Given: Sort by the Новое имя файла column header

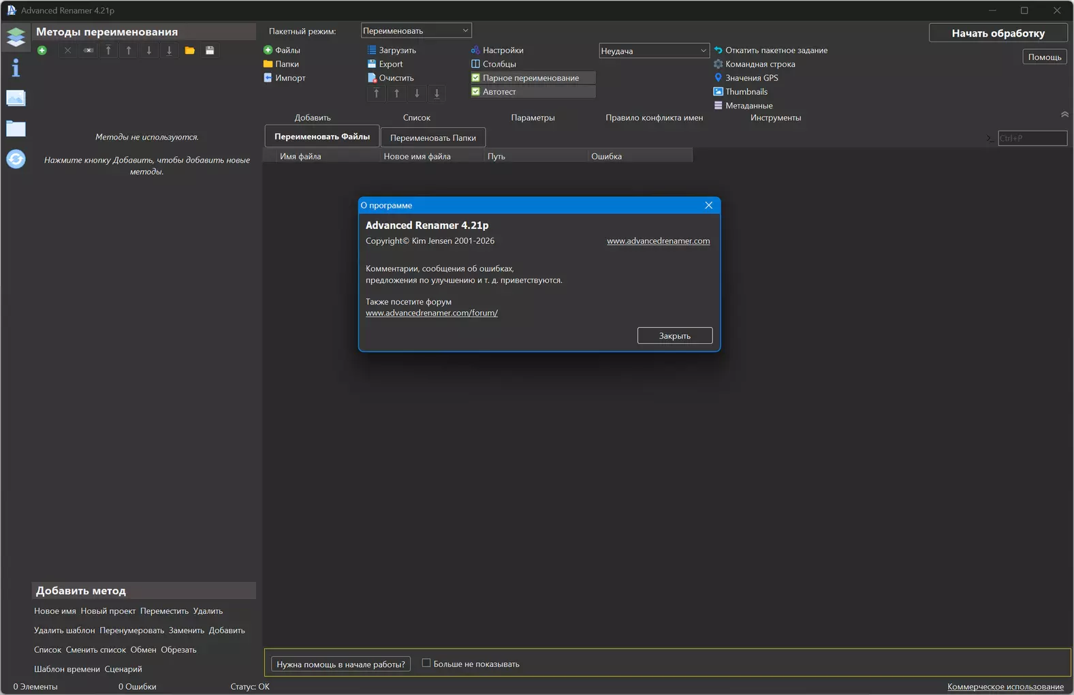Looking at the screenshot, I should 432,156.
